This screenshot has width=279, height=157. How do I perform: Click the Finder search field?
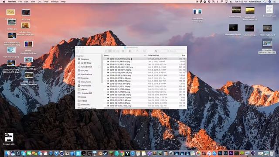pyautogui.click(x=173, y=51)
